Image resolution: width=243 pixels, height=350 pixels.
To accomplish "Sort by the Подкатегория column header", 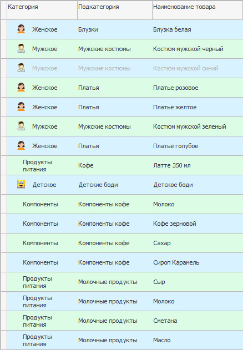I will 115,11.
